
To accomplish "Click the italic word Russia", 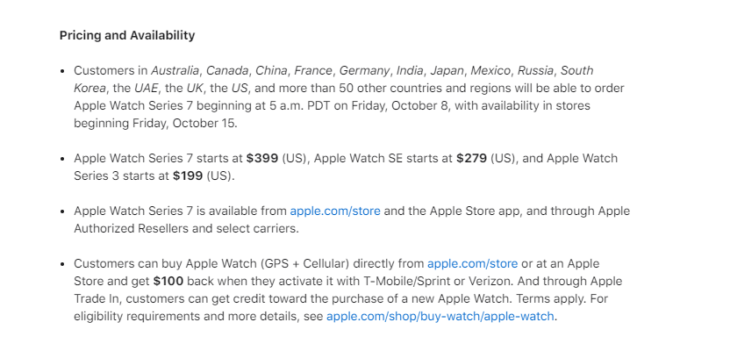I will point(535,71).
